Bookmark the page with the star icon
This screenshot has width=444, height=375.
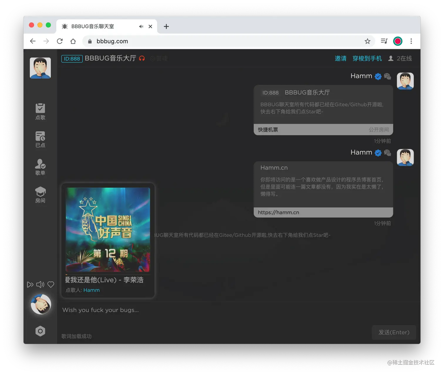coord(367,41)
